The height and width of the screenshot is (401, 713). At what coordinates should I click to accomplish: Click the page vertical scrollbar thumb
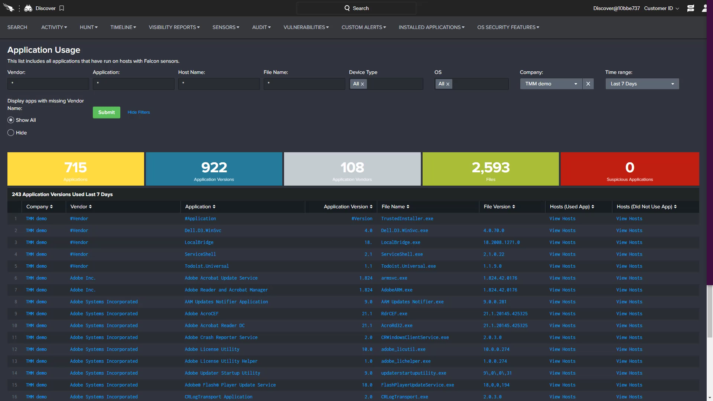[x=710, y=312]
